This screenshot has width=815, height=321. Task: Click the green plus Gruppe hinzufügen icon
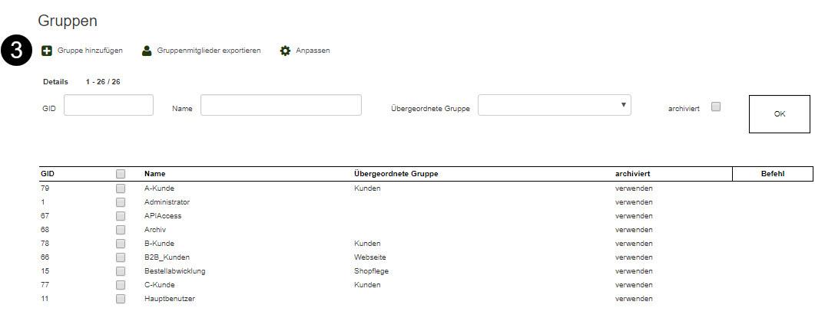point(47,51)
